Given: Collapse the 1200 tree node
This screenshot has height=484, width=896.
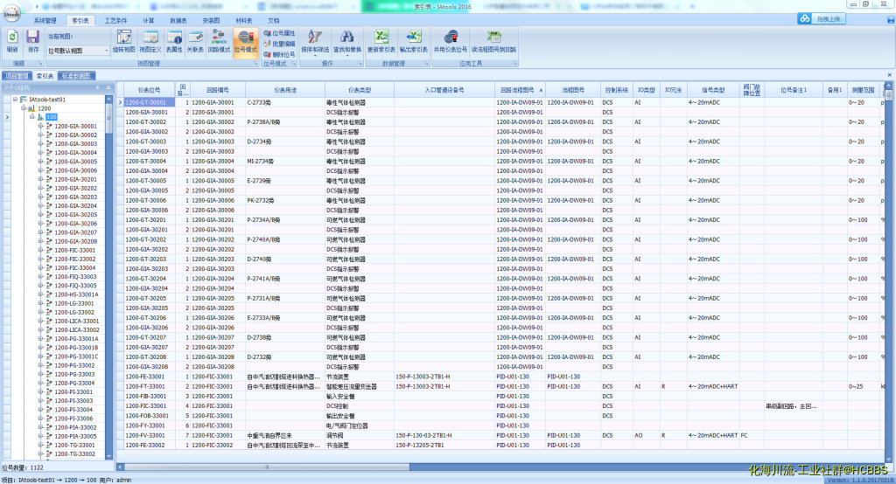Looking at the screenshot, I should 24,107.
